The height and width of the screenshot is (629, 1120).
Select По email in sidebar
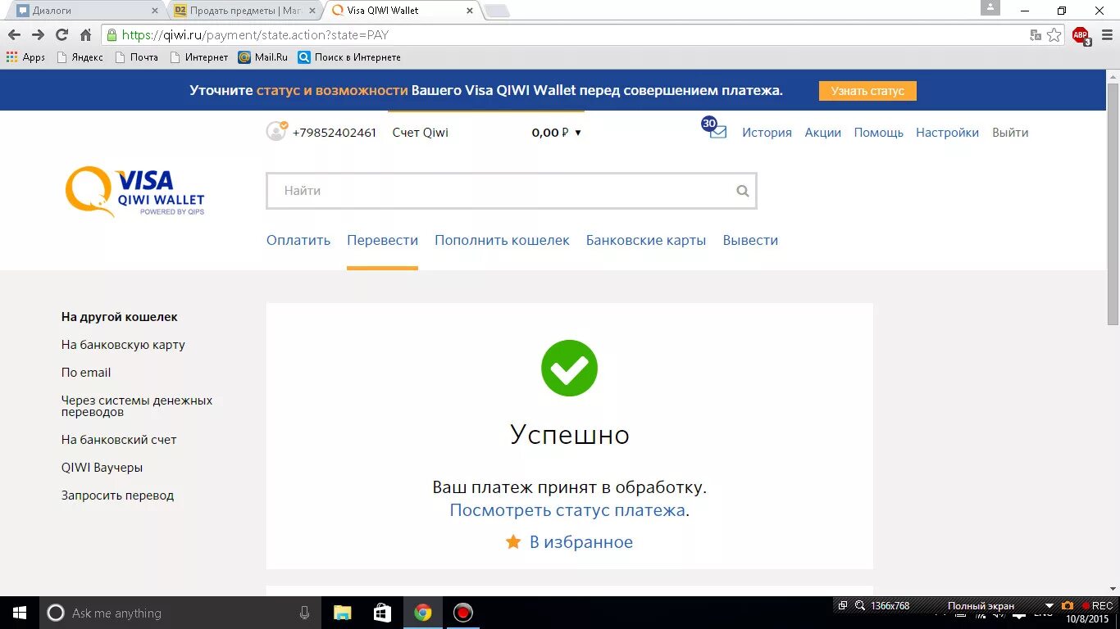click(x=86, y=373)
